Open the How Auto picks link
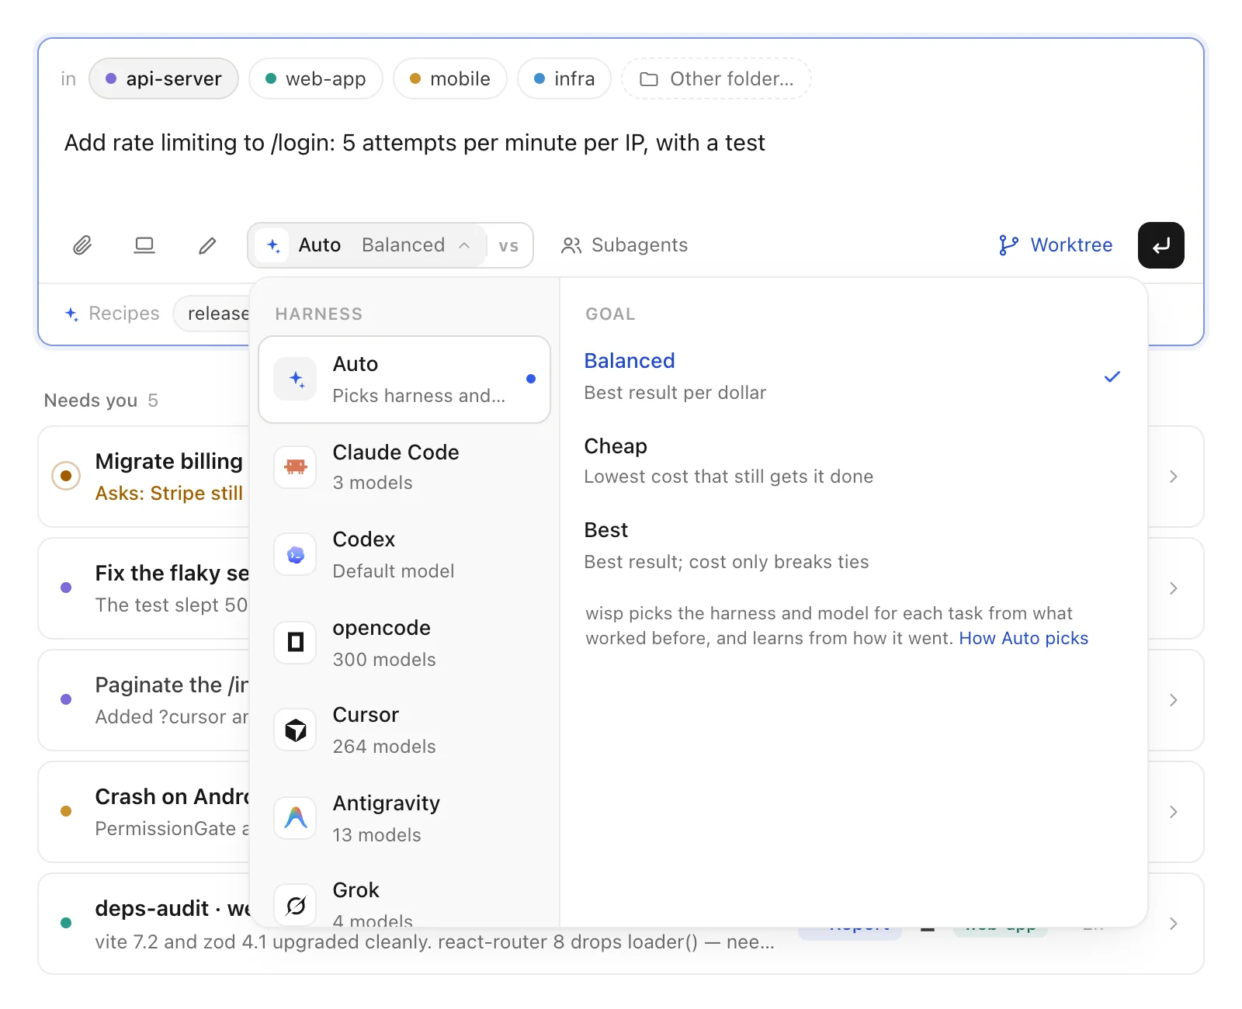Screen dimensions: 1242x1009 coord(1023,638)
